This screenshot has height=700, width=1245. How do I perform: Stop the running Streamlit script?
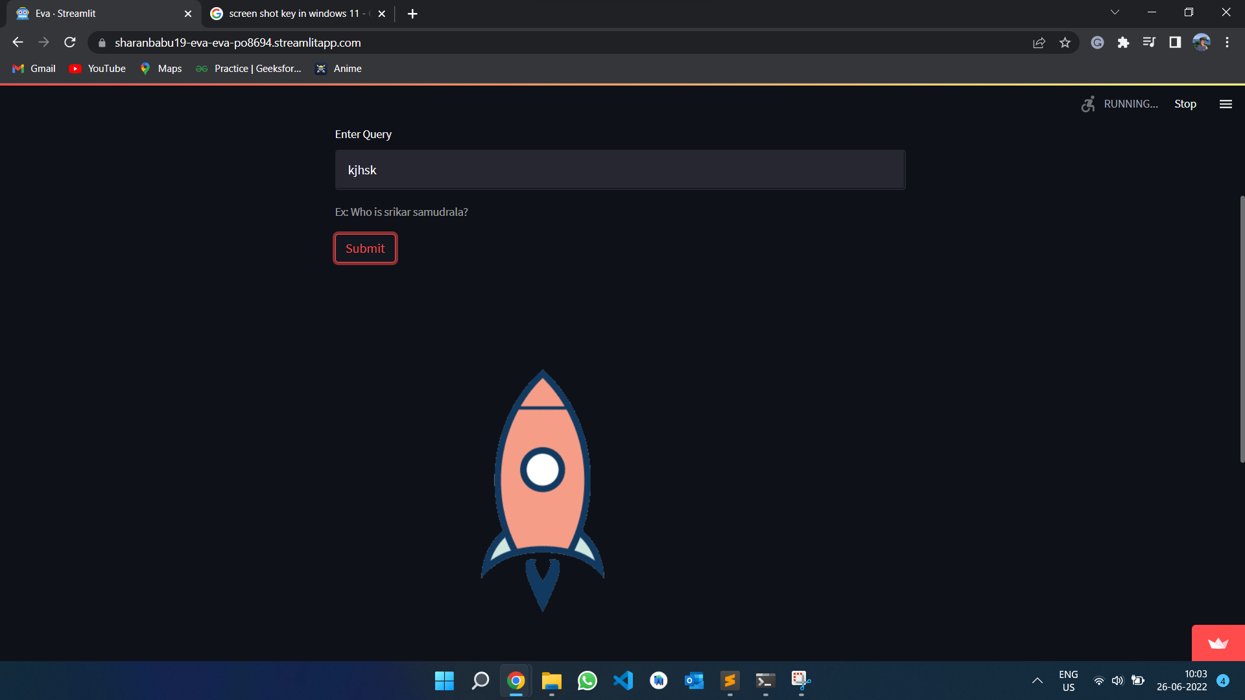tap(1185, 104)
